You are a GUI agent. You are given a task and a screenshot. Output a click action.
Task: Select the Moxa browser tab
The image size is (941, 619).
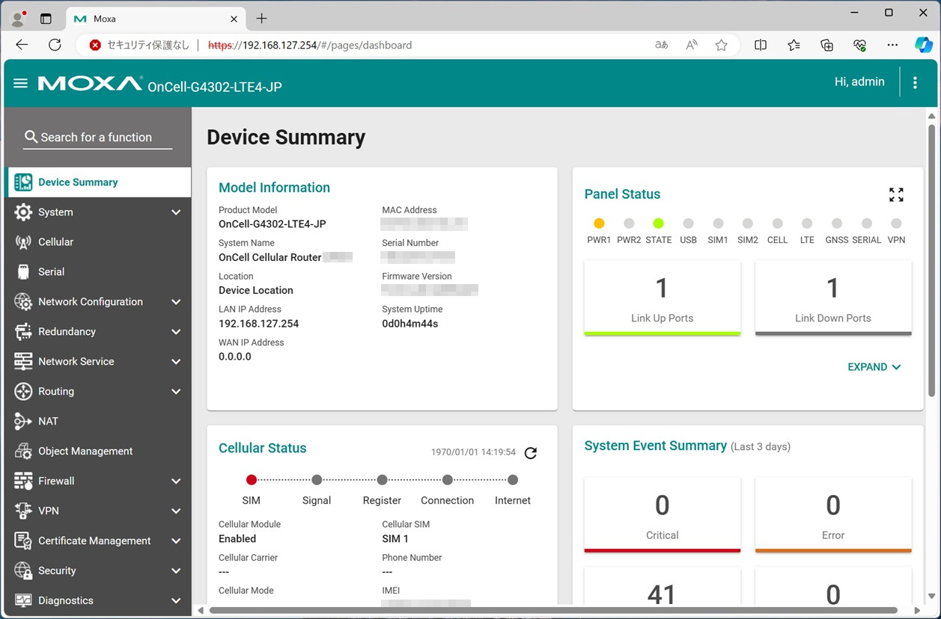coord(156,19)
